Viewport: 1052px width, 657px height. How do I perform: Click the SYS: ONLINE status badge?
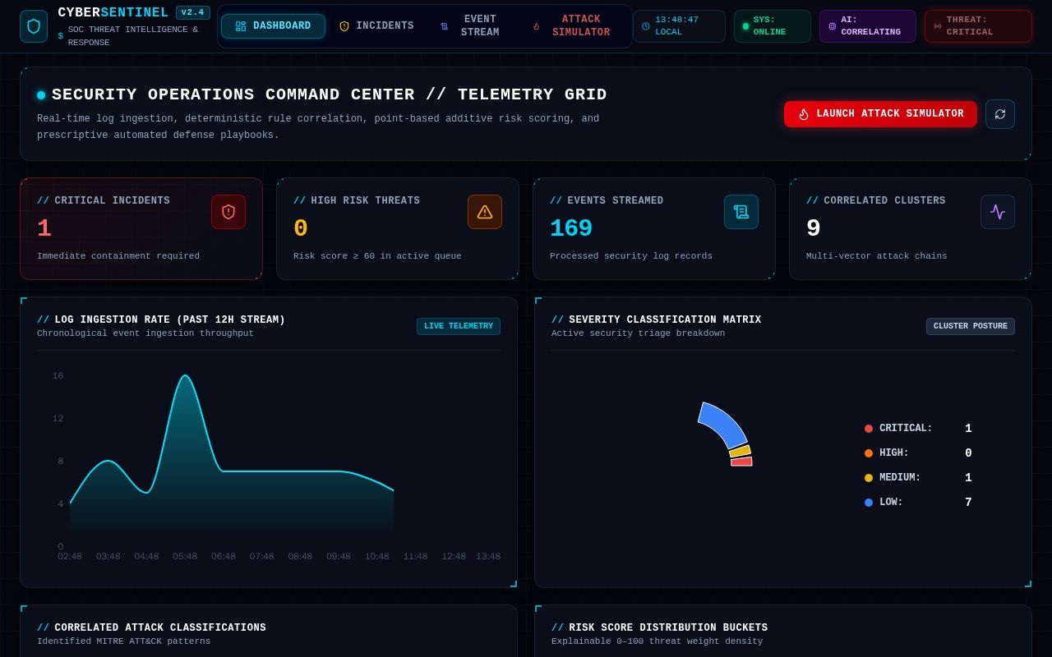tap(773, 26)
